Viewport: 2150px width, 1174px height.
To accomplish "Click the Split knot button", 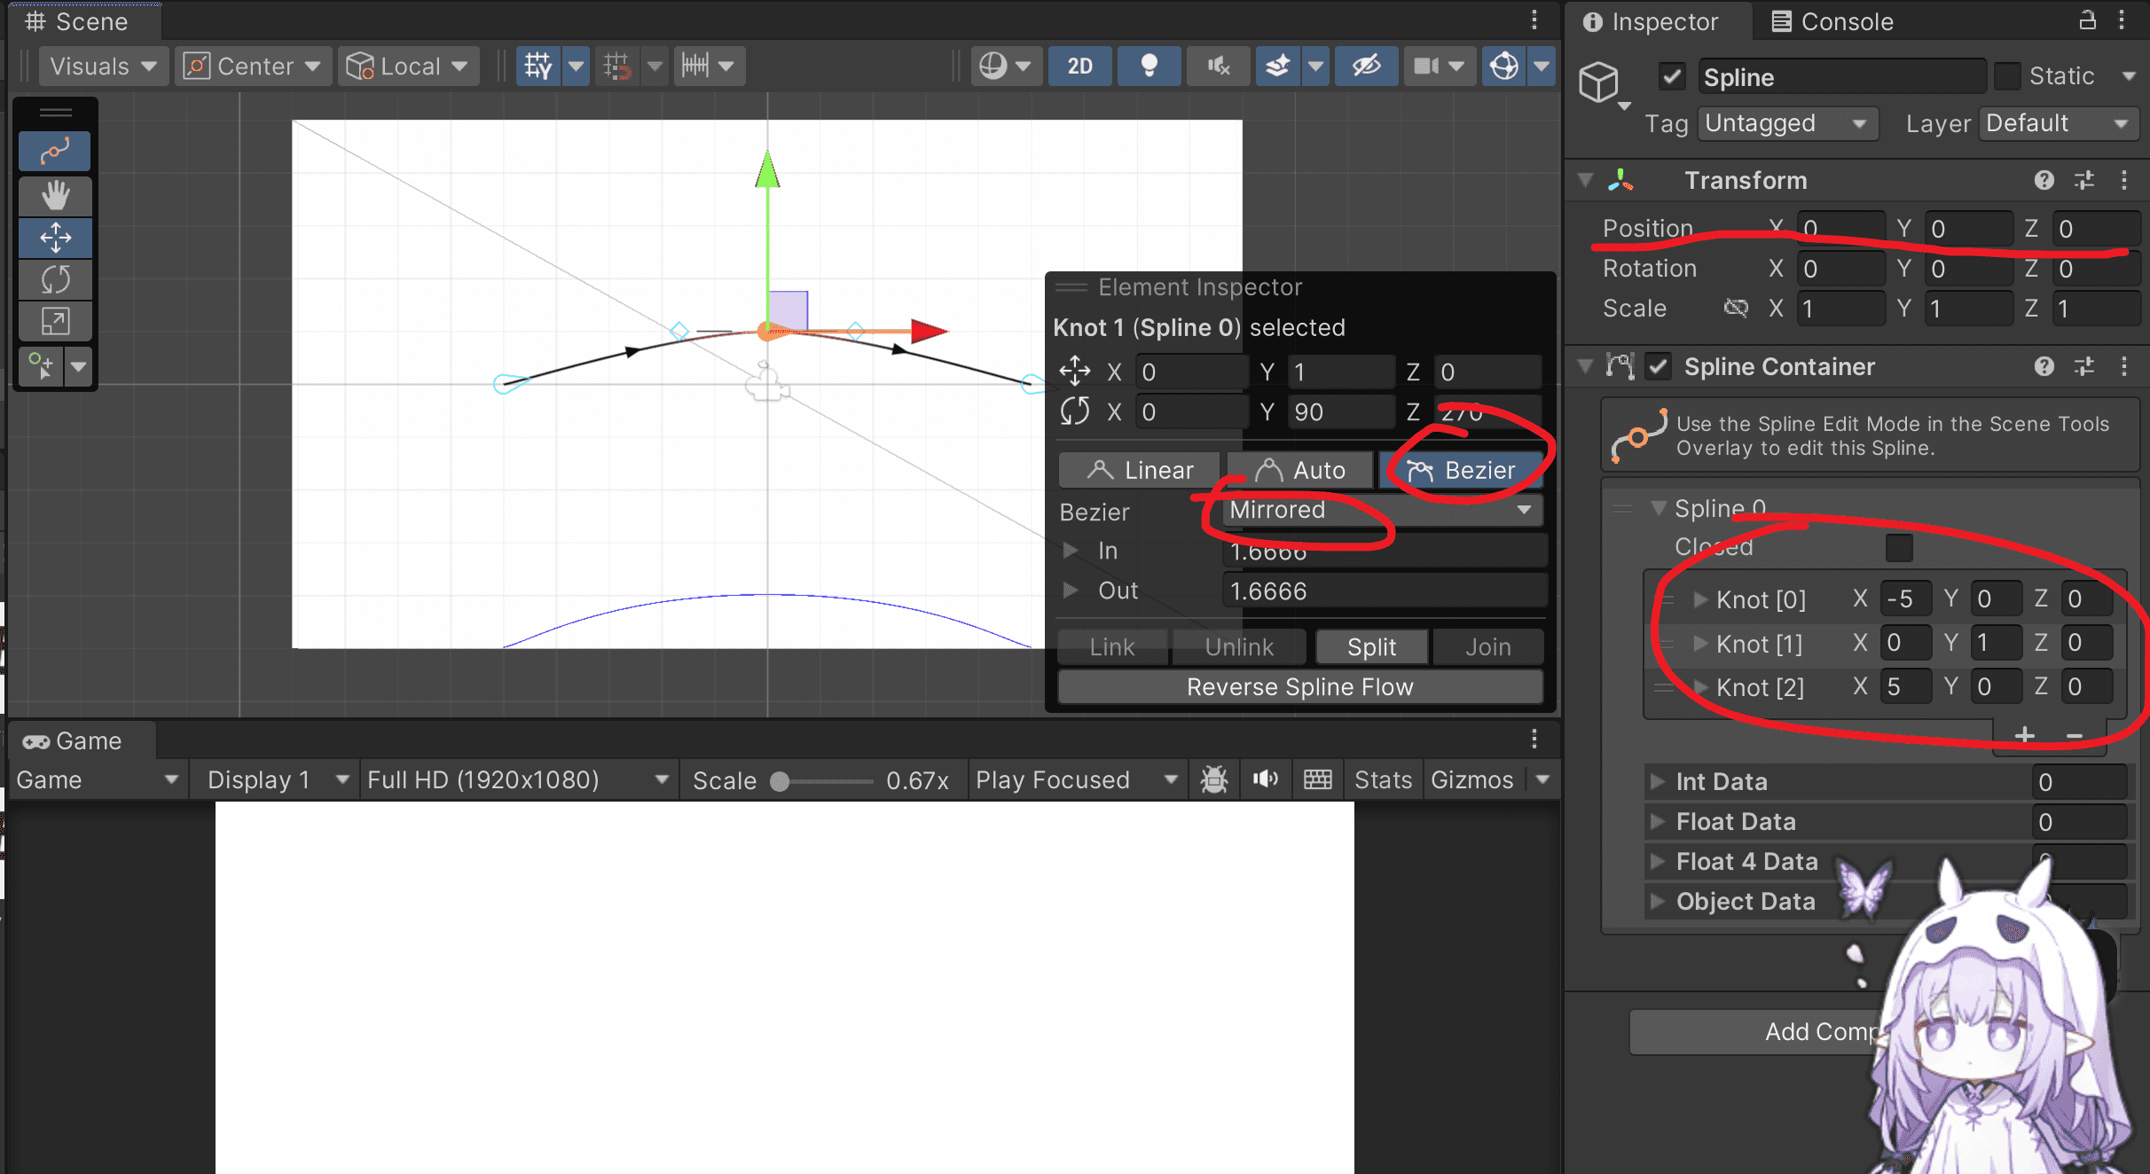I will pyautogui.click(x=1371, y=647).
